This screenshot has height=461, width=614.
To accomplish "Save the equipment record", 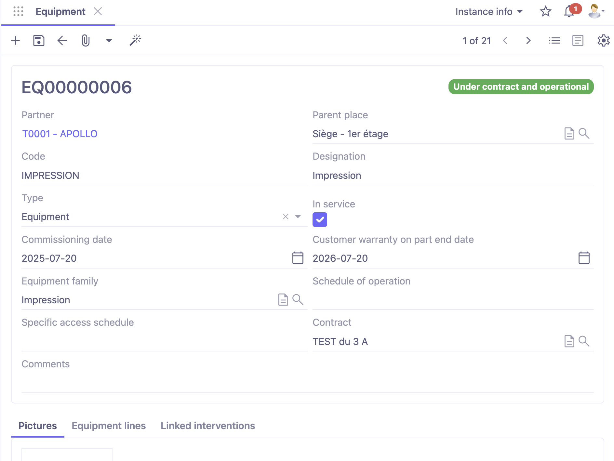I will pyautogui.click(x=39, y=40).
